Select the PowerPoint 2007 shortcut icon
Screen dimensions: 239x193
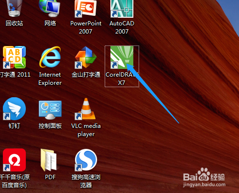click(86, 9)
